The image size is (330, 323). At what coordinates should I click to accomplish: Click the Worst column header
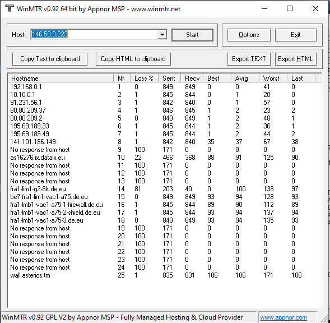coord(273,79)
